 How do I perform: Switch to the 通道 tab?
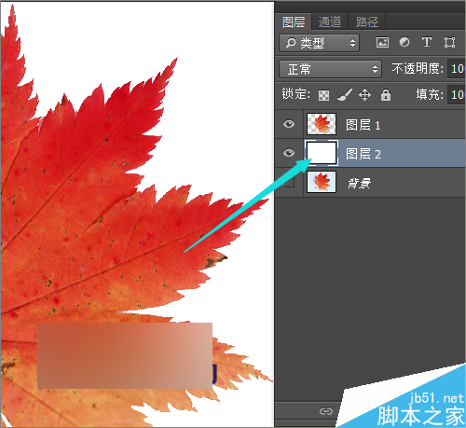[330, 21]
